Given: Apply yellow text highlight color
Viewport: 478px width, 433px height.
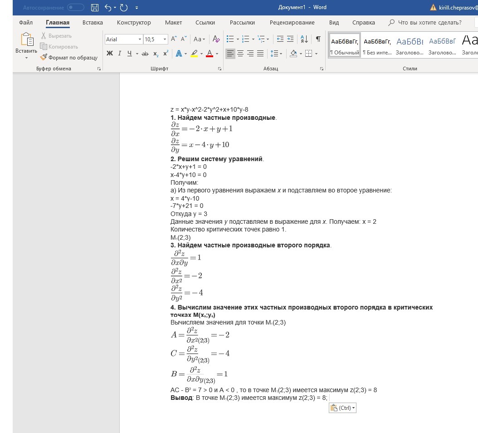Looking at the screenshot, I should pos(194,54).
